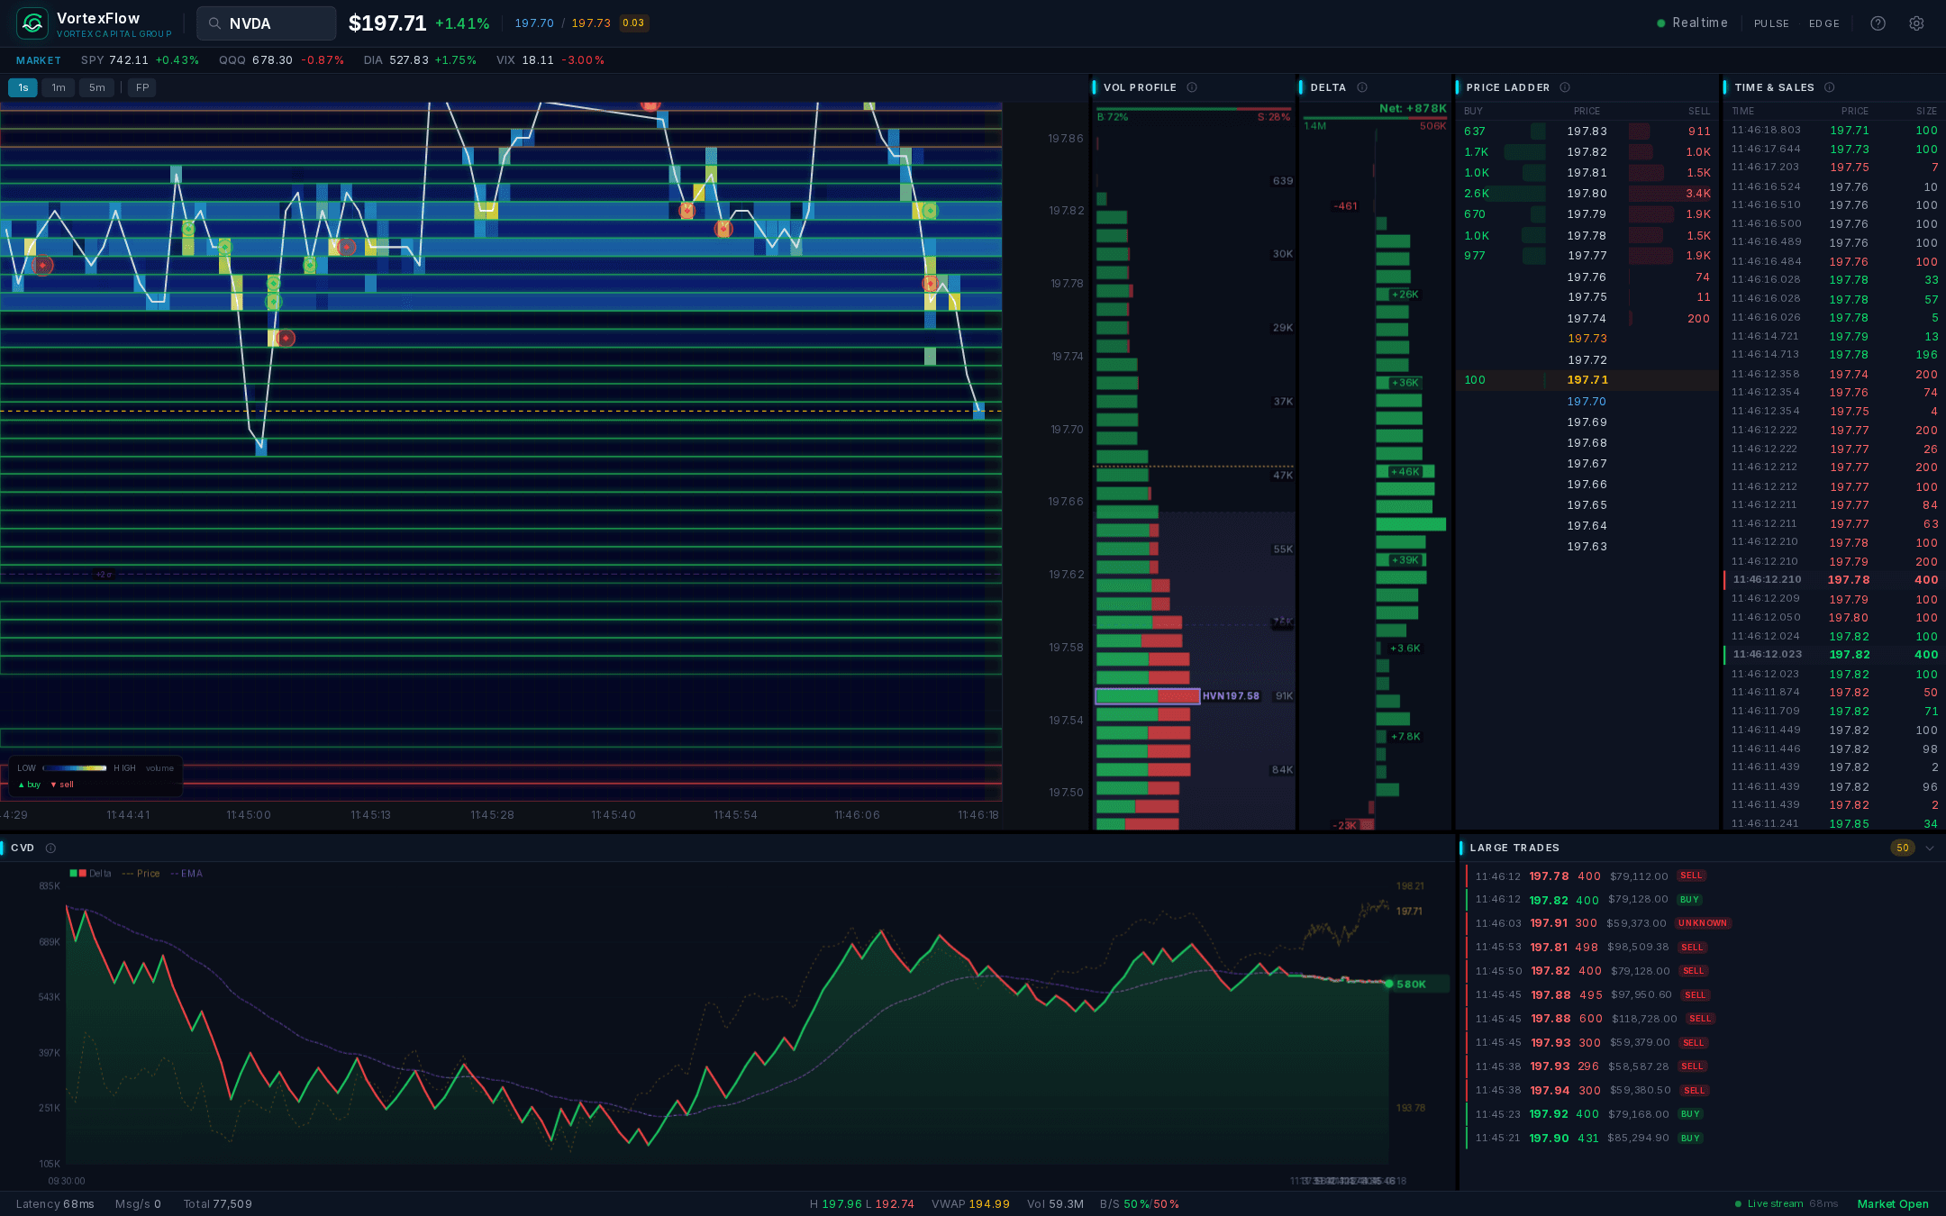Click the MARKET label in ticker bar

(39, 60)
